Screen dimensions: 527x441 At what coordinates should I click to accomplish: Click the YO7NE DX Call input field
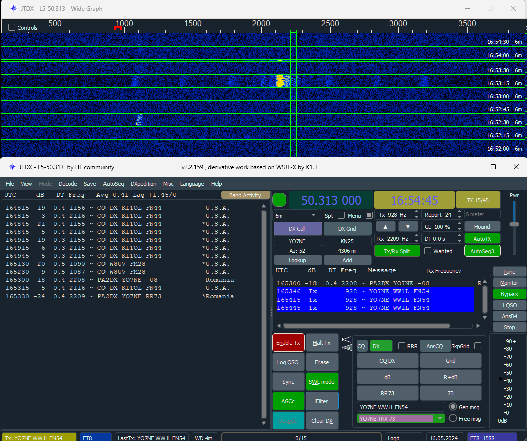[x=297, y=241]
